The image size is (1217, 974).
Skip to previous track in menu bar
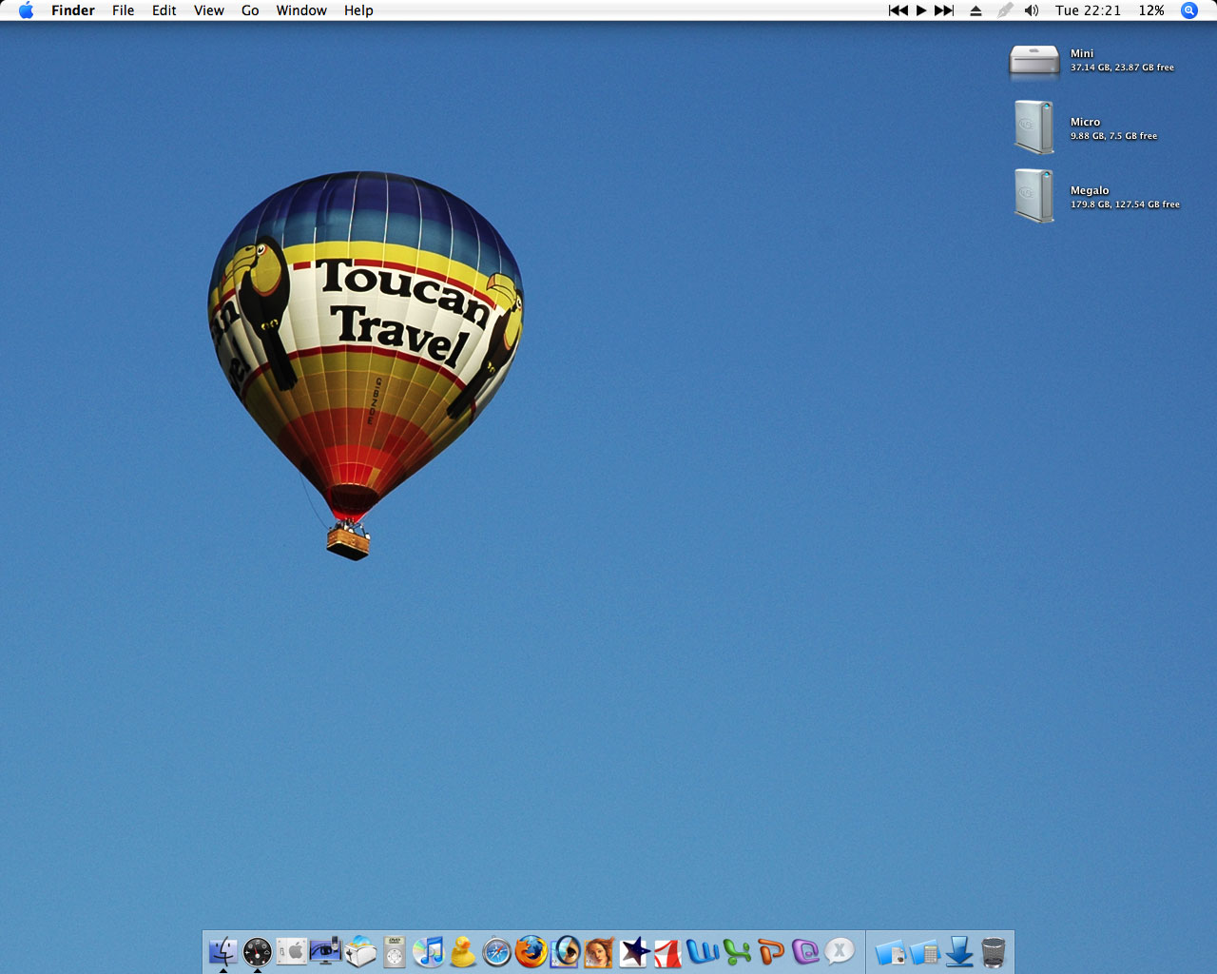coord(898,10)
